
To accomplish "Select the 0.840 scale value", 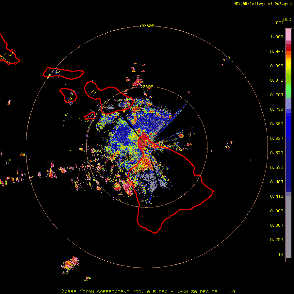I will pos(277,80).
